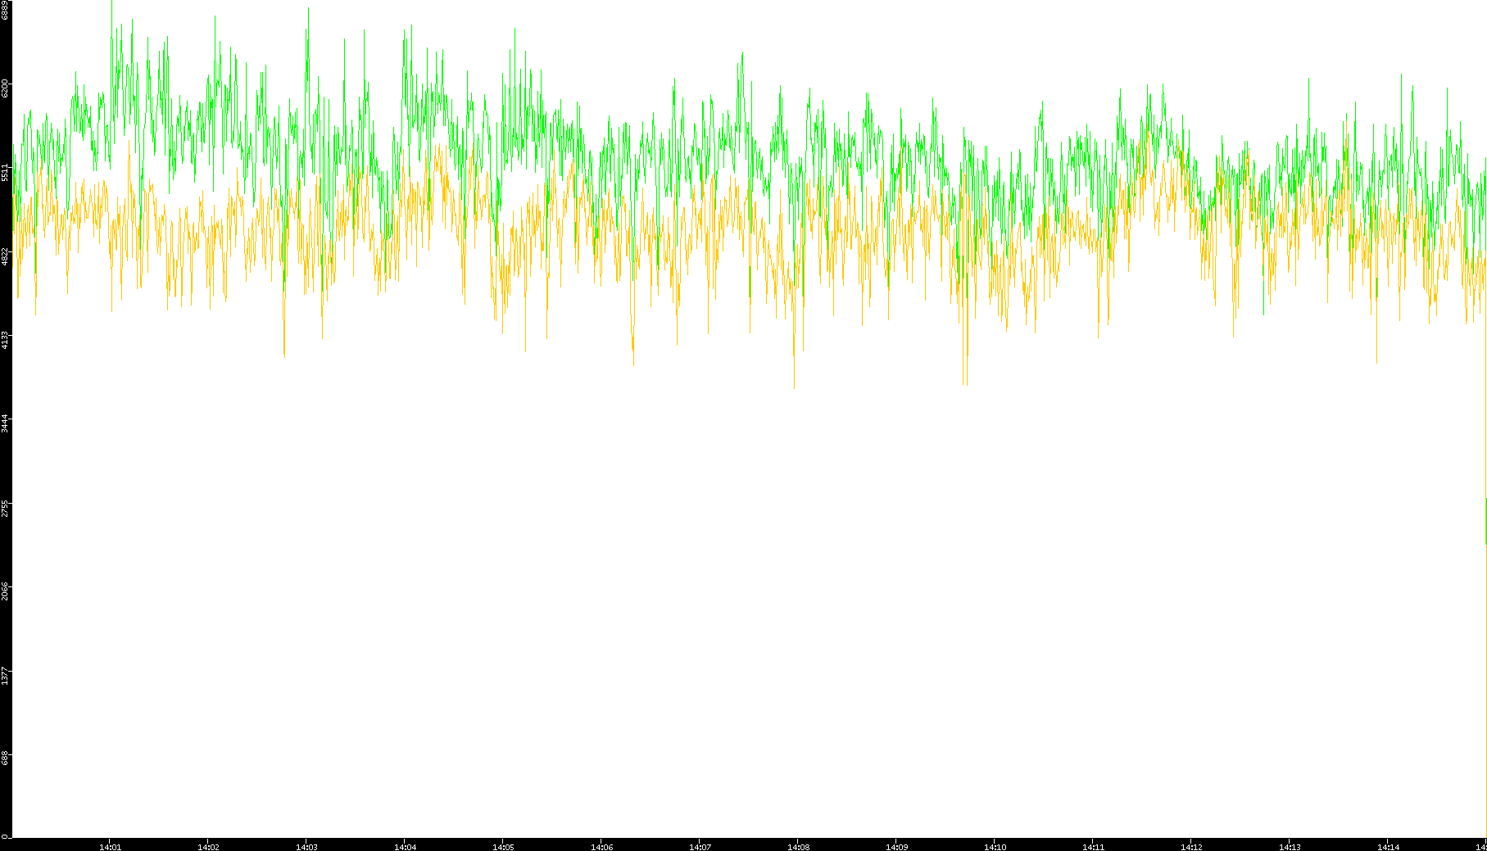The height and width of the screenshot is (851, 1487).
Task: Select the 3444 y-axis value
Action: (5, 423)
